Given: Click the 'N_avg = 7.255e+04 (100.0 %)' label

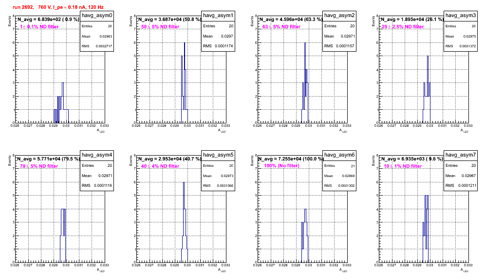Looking at the screenshot, I should 291,159.
